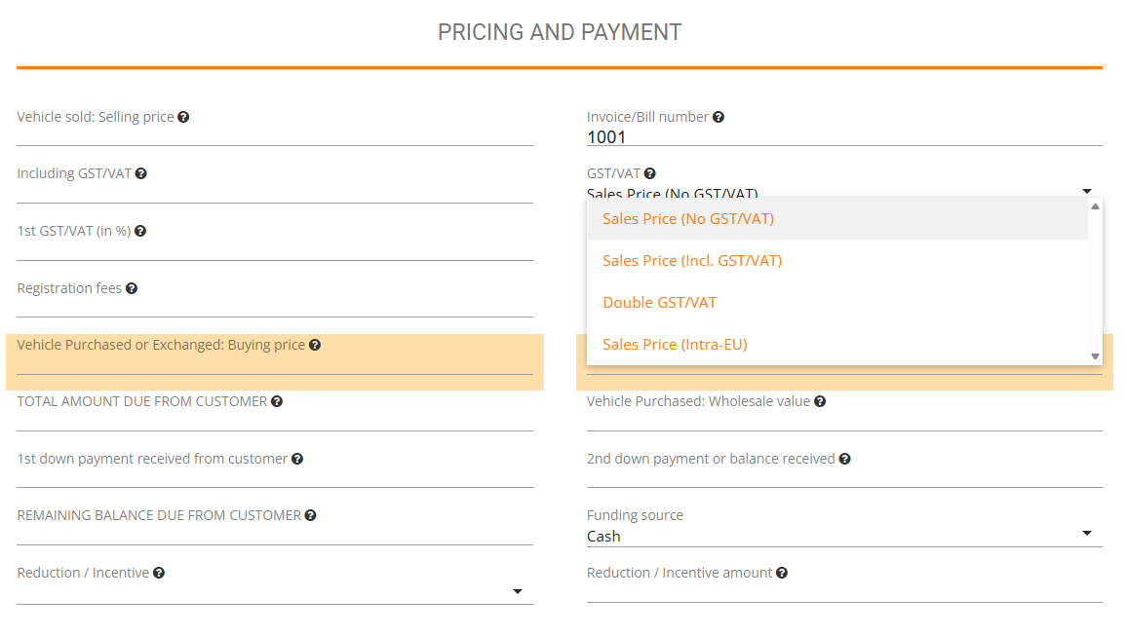This screenshot has width=1127, height=635.
Task: Open the Funding source Cash dropdown
Action: (x=843, y=536)
